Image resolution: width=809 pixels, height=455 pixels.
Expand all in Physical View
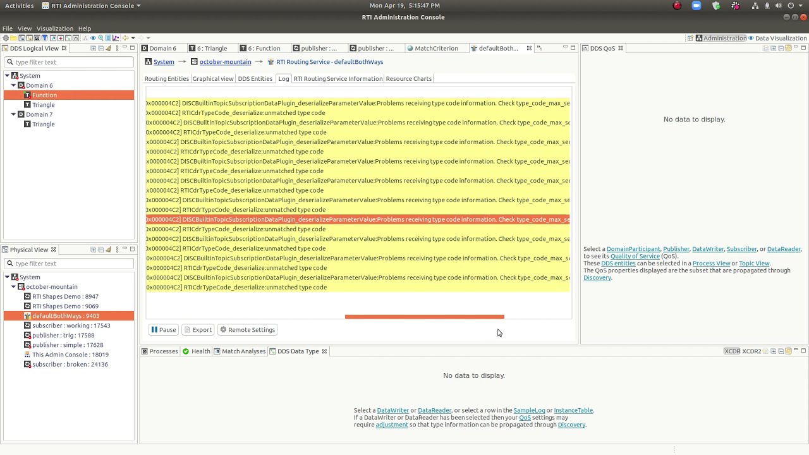click(x=93, y=250)
